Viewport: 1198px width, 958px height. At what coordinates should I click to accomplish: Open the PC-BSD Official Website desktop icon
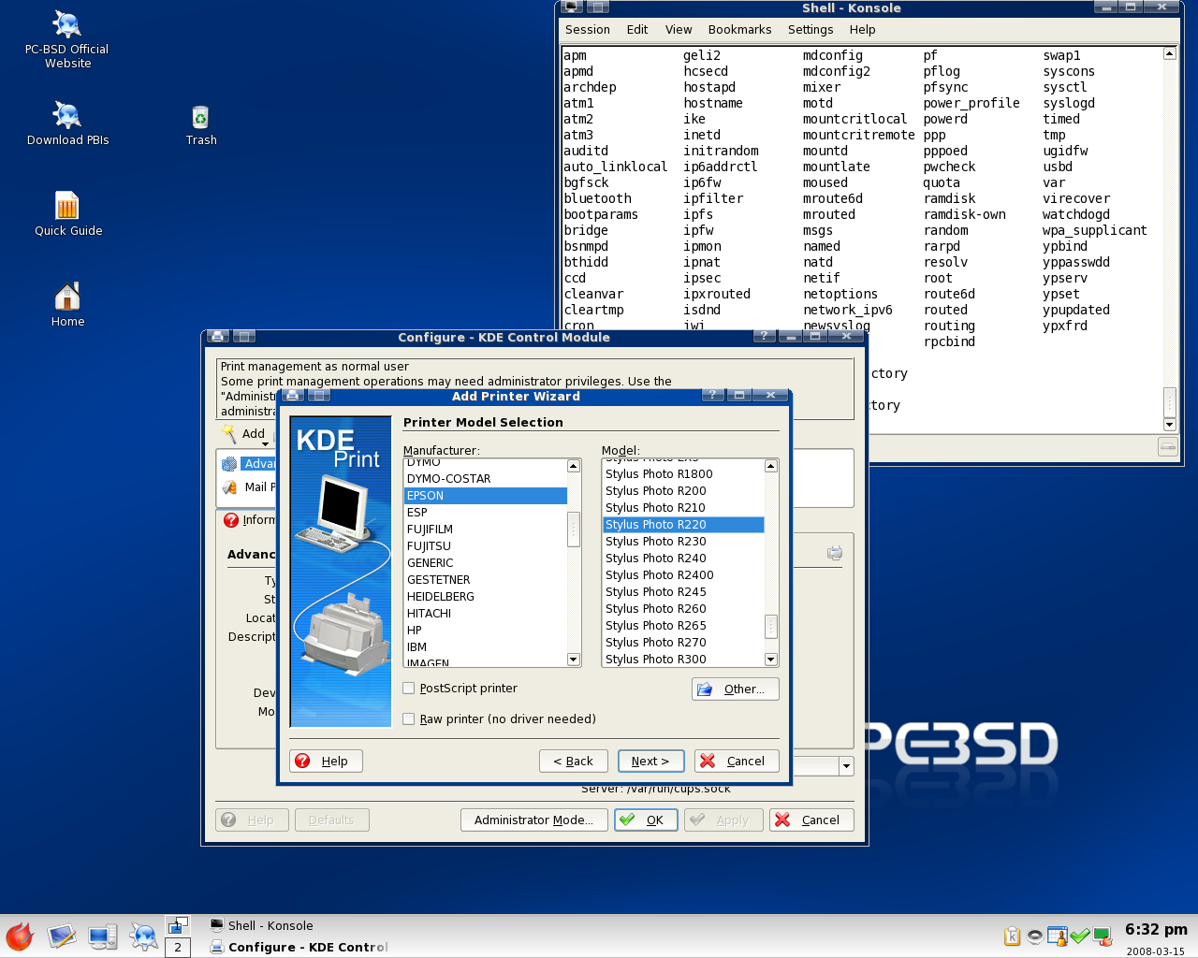click(66, 39)
